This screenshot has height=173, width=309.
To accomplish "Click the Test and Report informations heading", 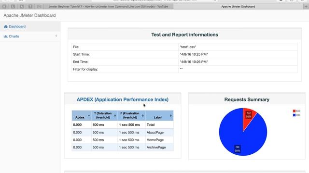I will 184,35.
